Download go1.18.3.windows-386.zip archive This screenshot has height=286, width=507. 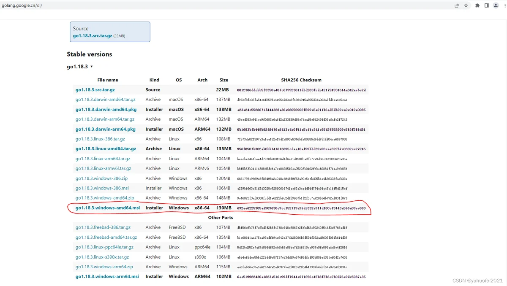click(101, 178)
